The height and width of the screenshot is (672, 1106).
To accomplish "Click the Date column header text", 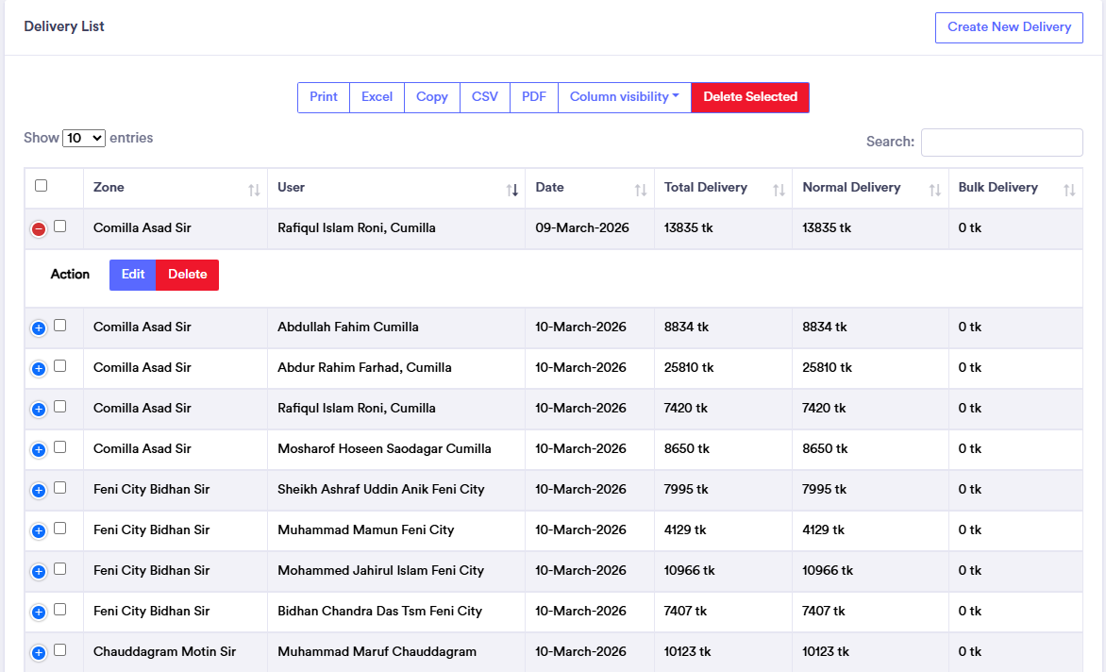I will [x=549, y=188].
